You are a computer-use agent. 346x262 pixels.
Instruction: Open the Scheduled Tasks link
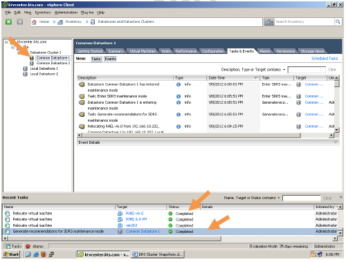(325, 59)
